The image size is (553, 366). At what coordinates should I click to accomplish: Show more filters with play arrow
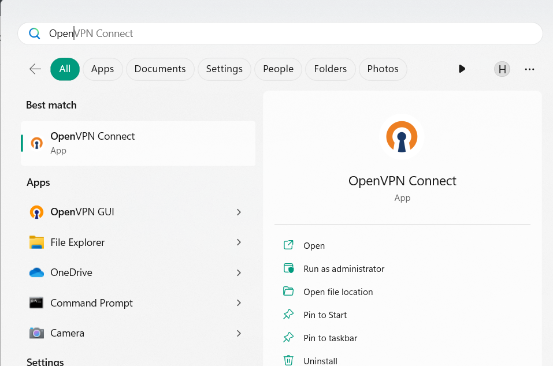pyautogui.click(x=462, y=69)
